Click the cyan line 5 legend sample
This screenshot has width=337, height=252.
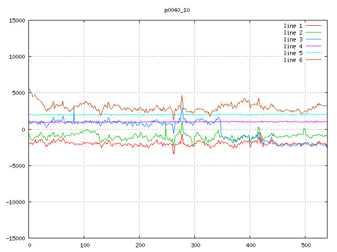pyautogui.click(x=313, y=53)
